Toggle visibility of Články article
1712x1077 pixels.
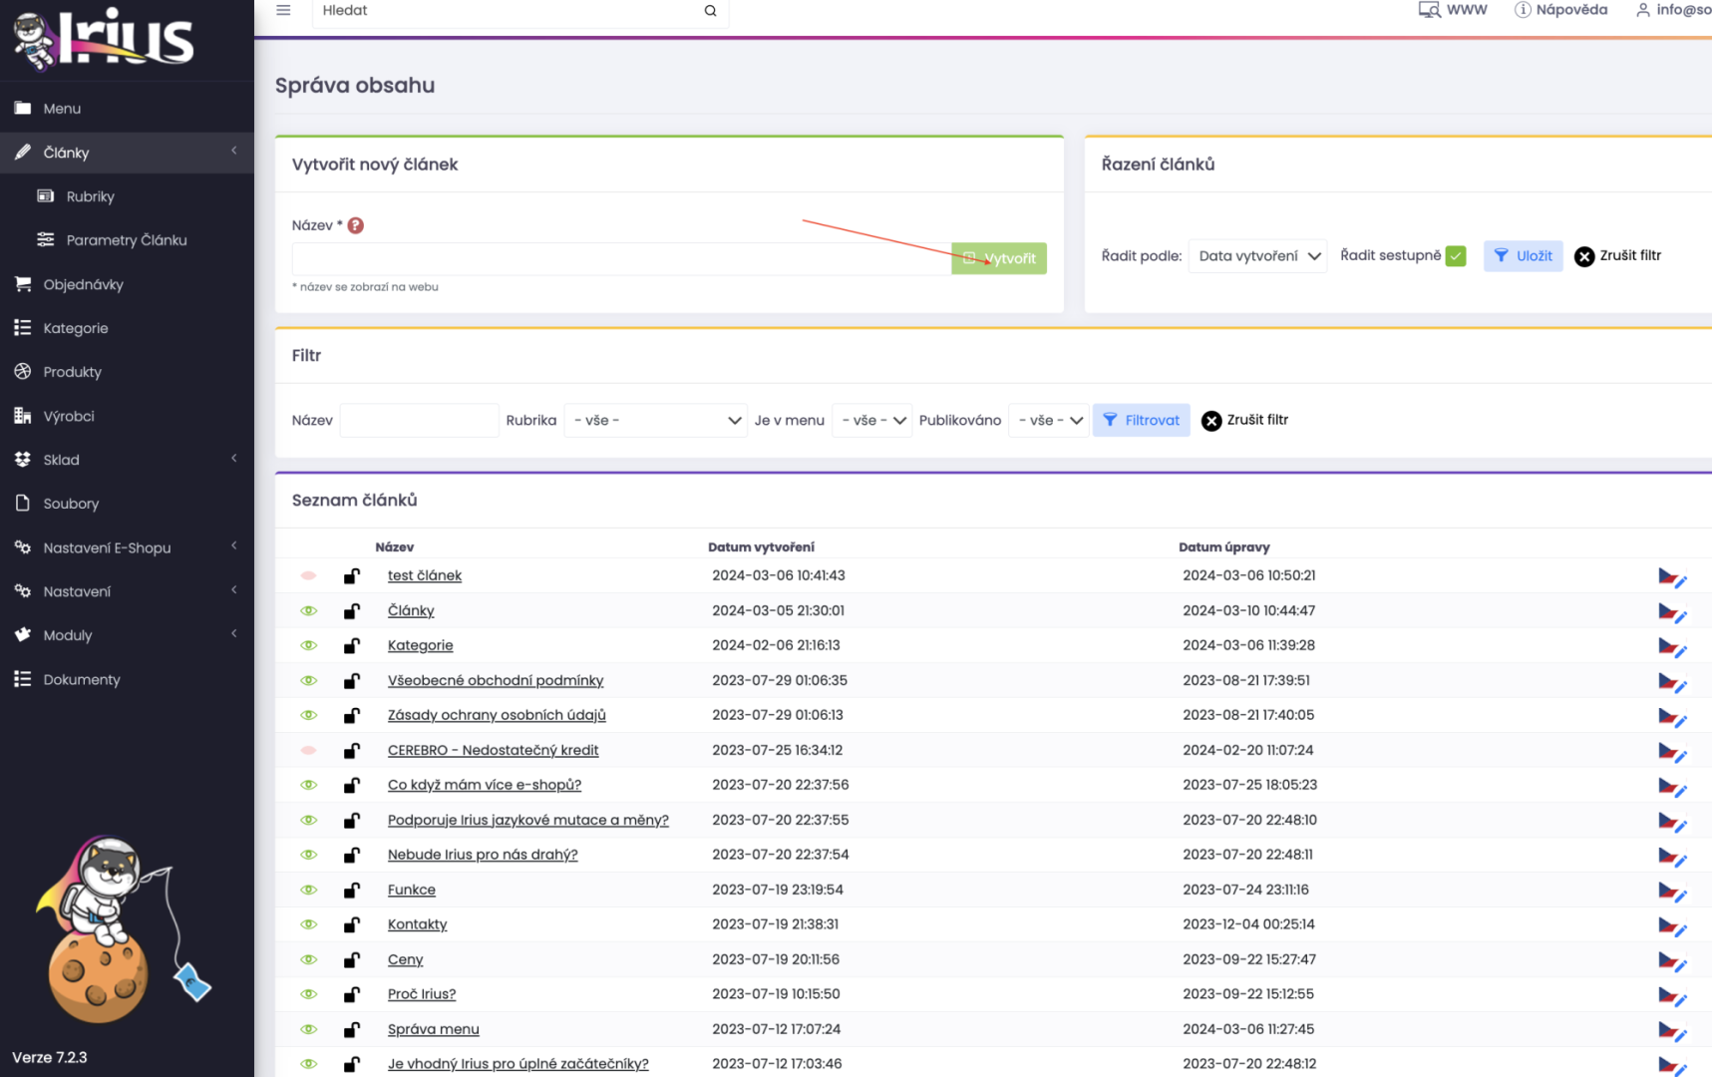click(308, 610)
